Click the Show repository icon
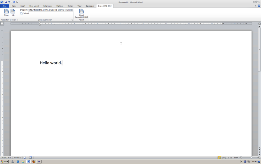The height and width of the screenshot is (164, 261). (x=6, y=12)
